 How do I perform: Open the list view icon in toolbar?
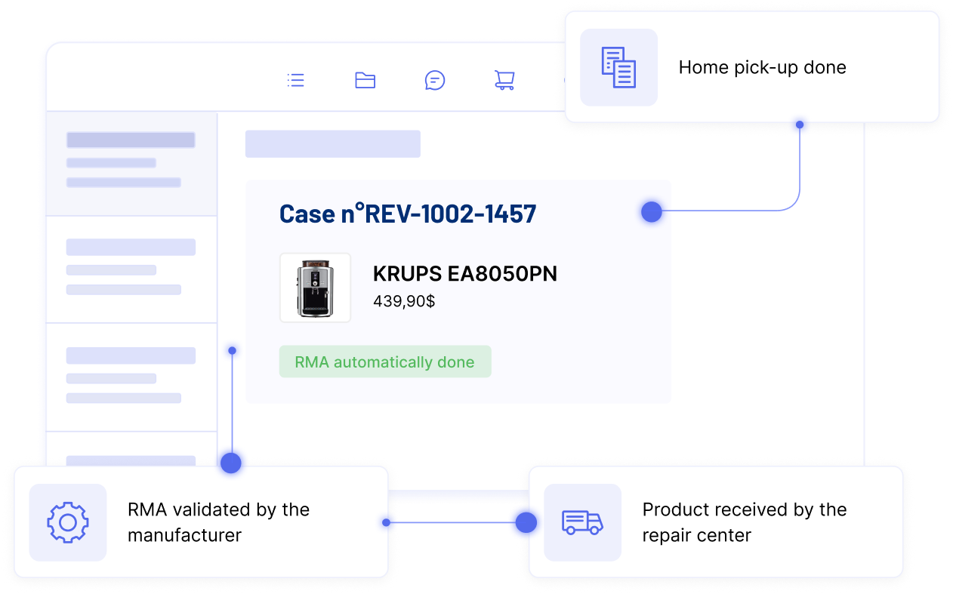(x=296, y=80)
